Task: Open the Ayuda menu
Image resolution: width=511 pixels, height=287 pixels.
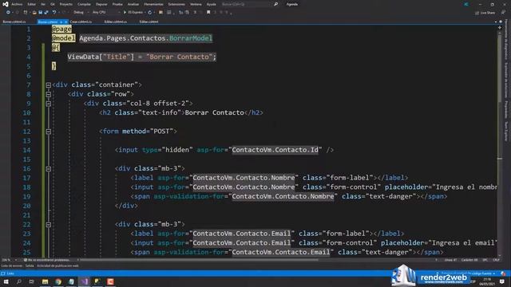Action: coord(211,4)
